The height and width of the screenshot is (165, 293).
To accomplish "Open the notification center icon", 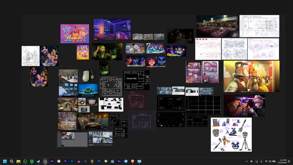I will [x=289, y=161].
